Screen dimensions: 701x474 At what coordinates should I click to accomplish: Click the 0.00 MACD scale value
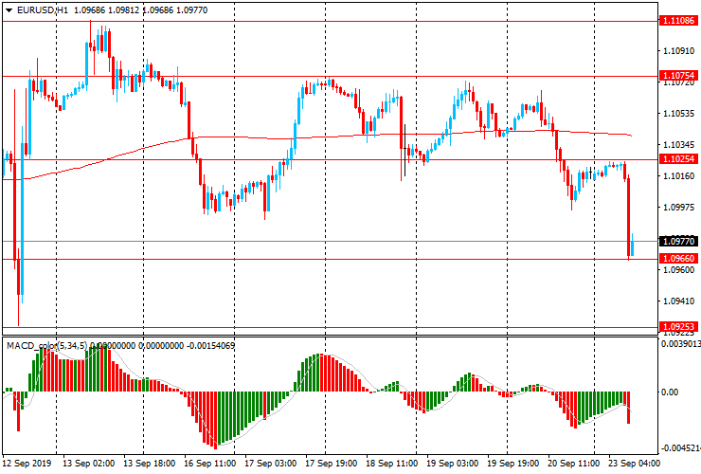pos(670,392)
